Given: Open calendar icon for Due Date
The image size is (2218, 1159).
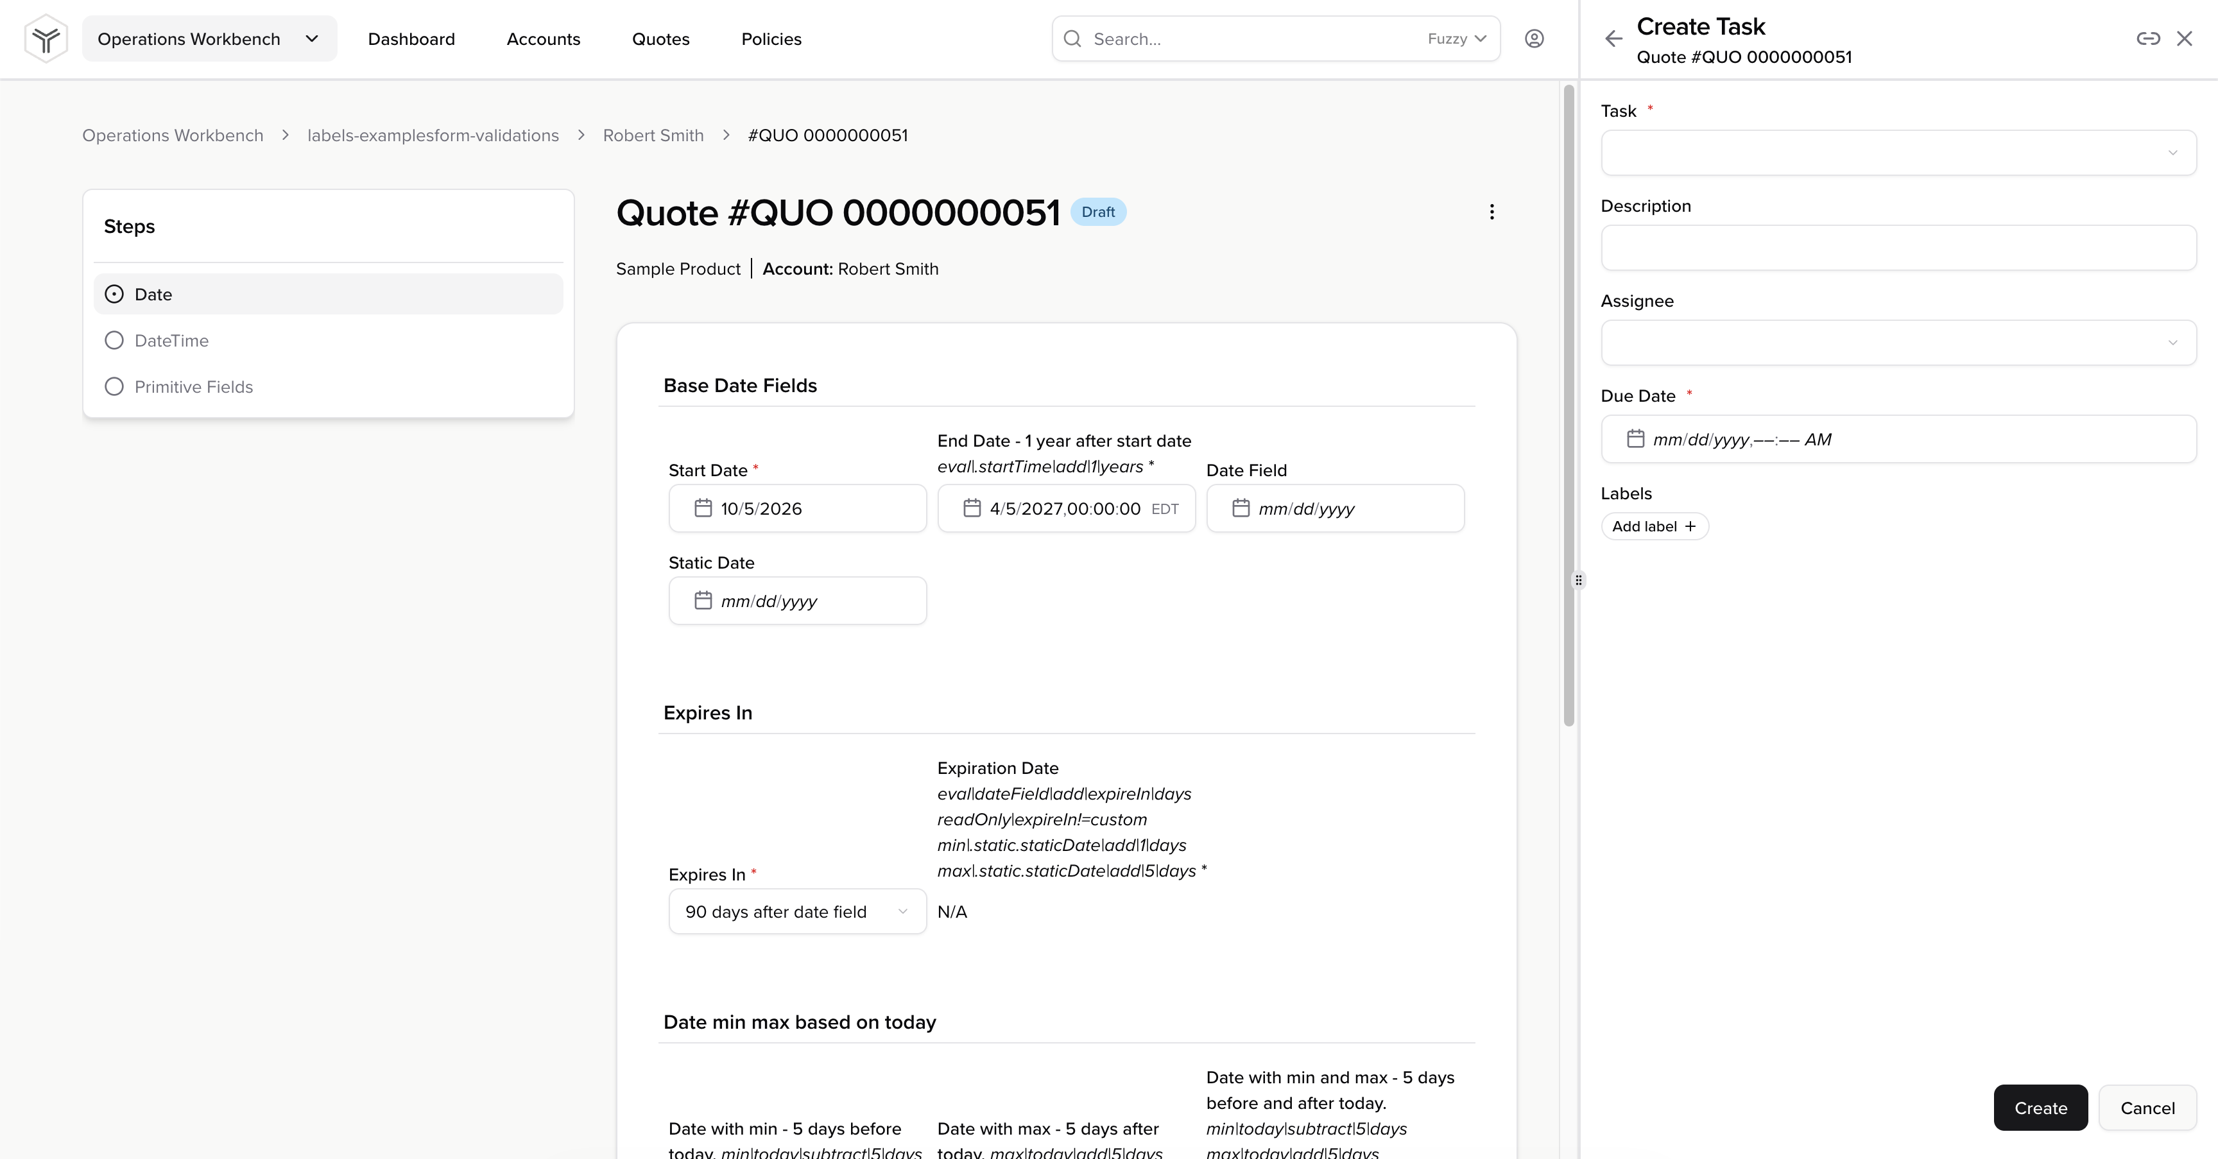Looking at the screenshot, I should (x=1635, y=439).
